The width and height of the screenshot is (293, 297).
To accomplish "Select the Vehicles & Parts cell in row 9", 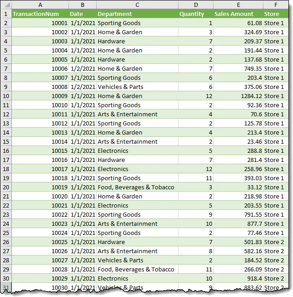I will pyautogui.click(x=137, y=87).
